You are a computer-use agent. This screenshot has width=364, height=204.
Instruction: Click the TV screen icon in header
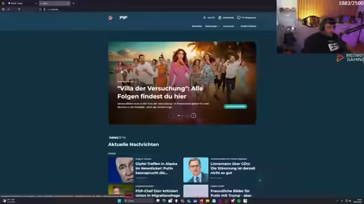(239, 18)
